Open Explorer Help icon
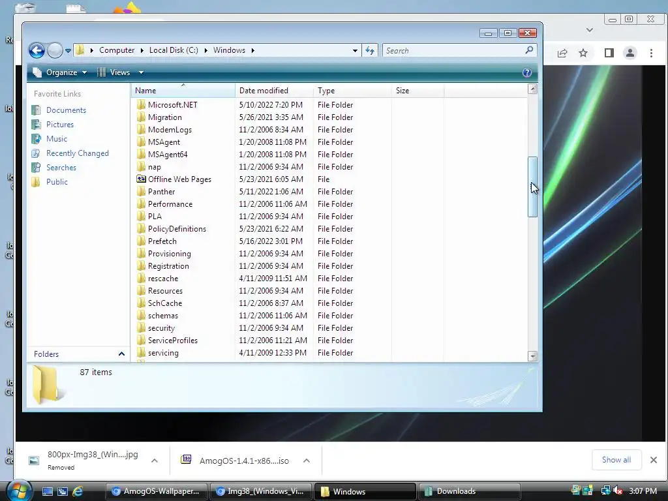The height and width of the screenshot is (501, 668). point(527,72)
